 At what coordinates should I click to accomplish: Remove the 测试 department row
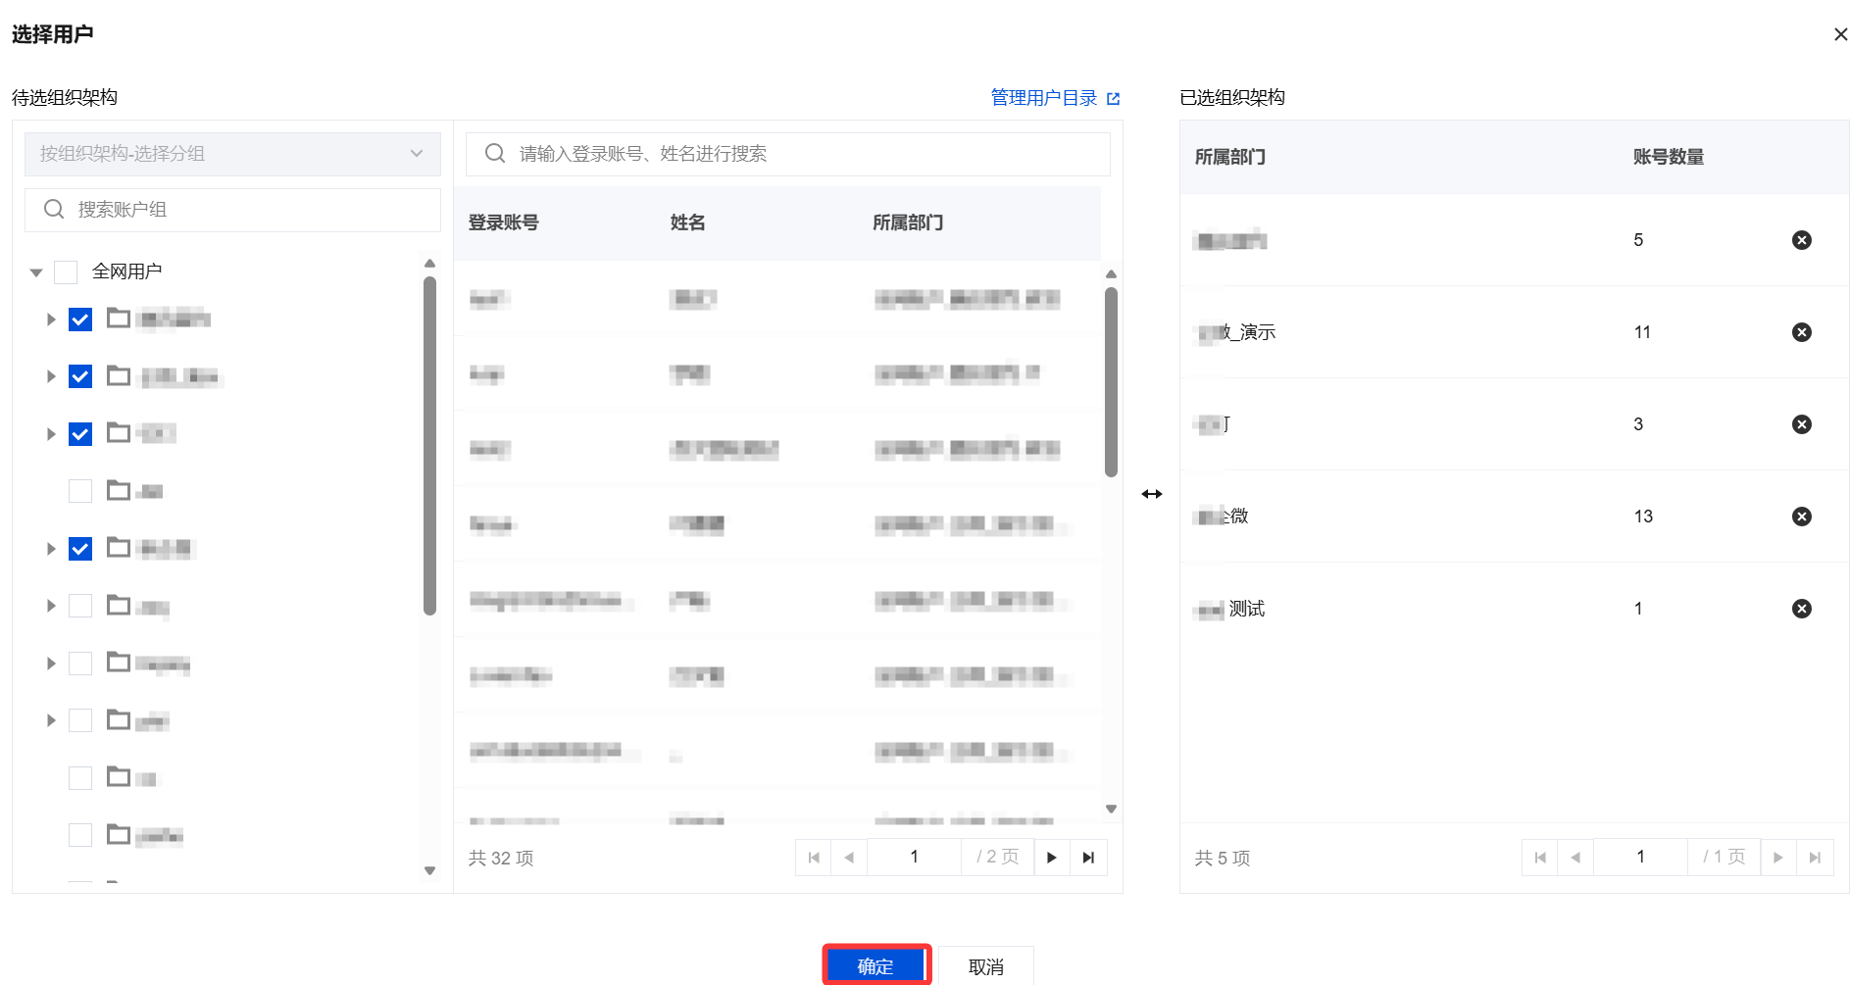[x=1801, y=609]
